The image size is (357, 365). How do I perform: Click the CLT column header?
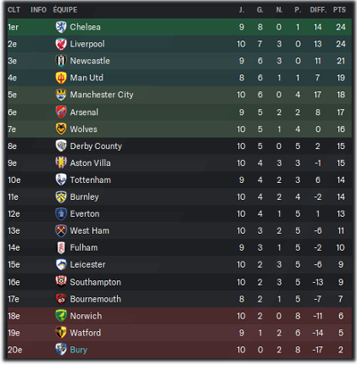point(14,10)
